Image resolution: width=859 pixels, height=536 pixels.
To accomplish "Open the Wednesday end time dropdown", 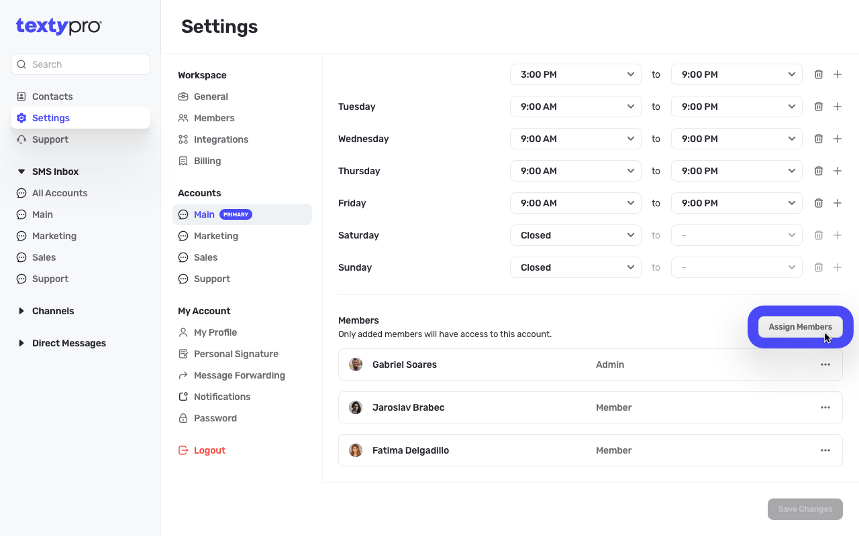I will (737, 139).
